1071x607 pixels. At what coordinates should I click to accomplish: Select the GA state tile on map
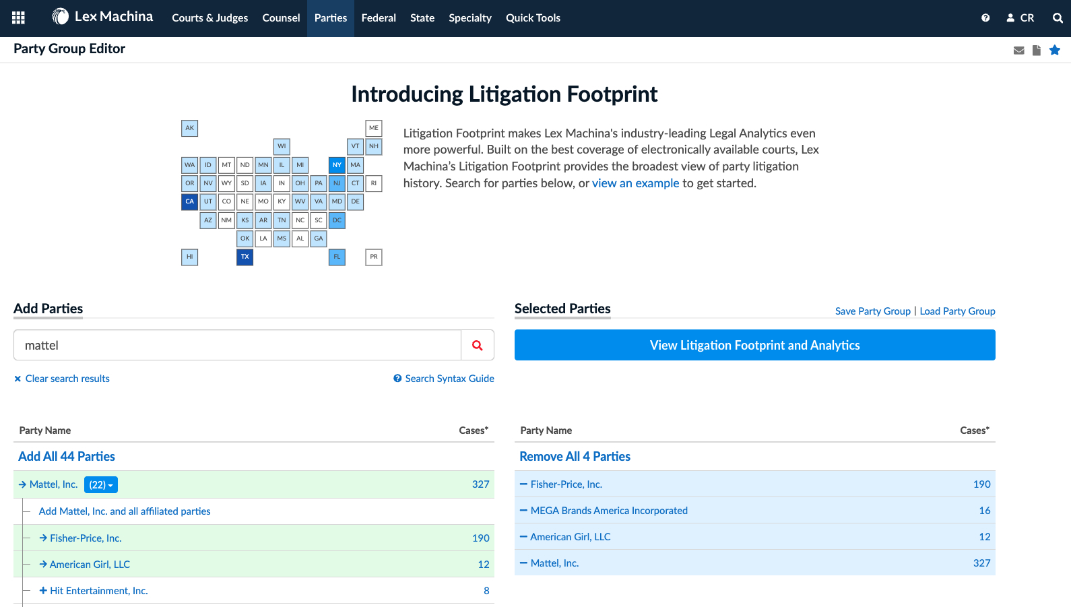[x=319, y=238]
